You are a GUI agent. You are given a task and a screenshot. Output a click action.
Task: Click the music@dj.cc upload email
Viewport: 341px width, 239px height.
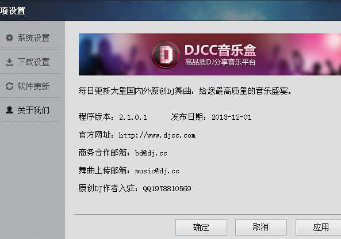pos(157,171)
